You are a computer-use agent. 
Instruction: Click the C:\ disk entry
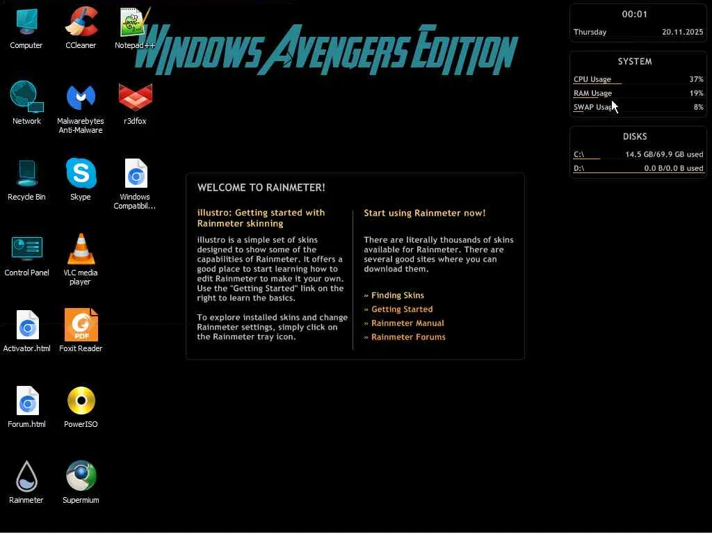coord(638,154)
